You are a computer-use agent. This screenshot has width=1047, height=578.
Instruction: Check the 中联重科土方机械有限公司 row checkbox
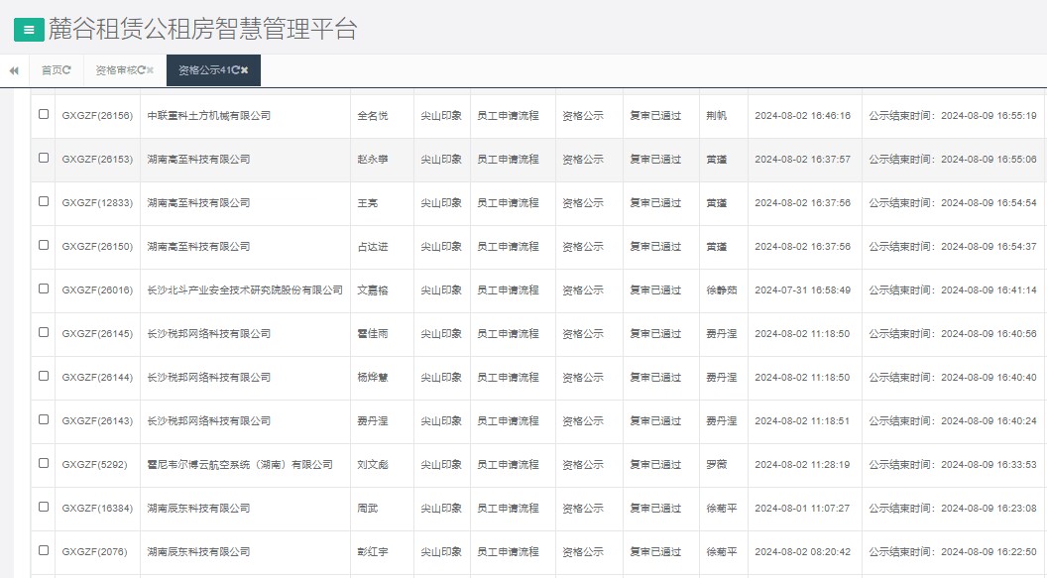[42, 115]
